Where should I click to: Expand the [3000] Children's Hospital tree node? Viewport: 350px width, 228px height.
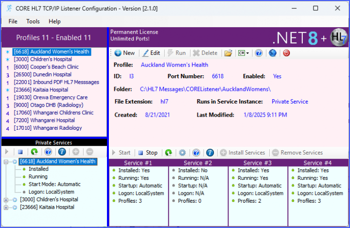(6, 199)
